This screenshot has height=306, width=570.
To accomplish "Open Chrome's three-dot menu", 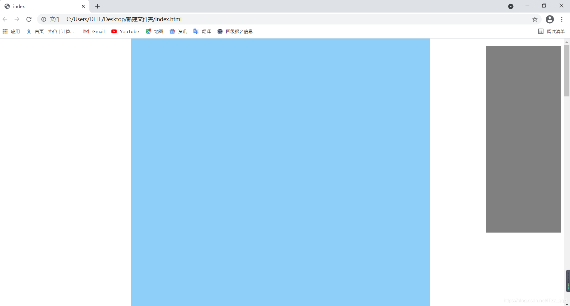I will (562, 19).
